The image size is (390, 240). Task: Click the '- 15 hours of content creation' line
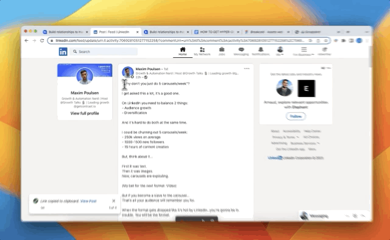click(x=145, y=147)
